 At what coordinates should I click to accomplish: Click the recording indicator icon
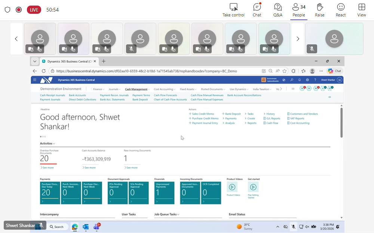click(19, 10)
